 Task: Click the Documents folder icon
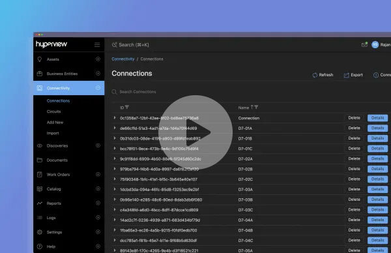(x=39, y=160)
